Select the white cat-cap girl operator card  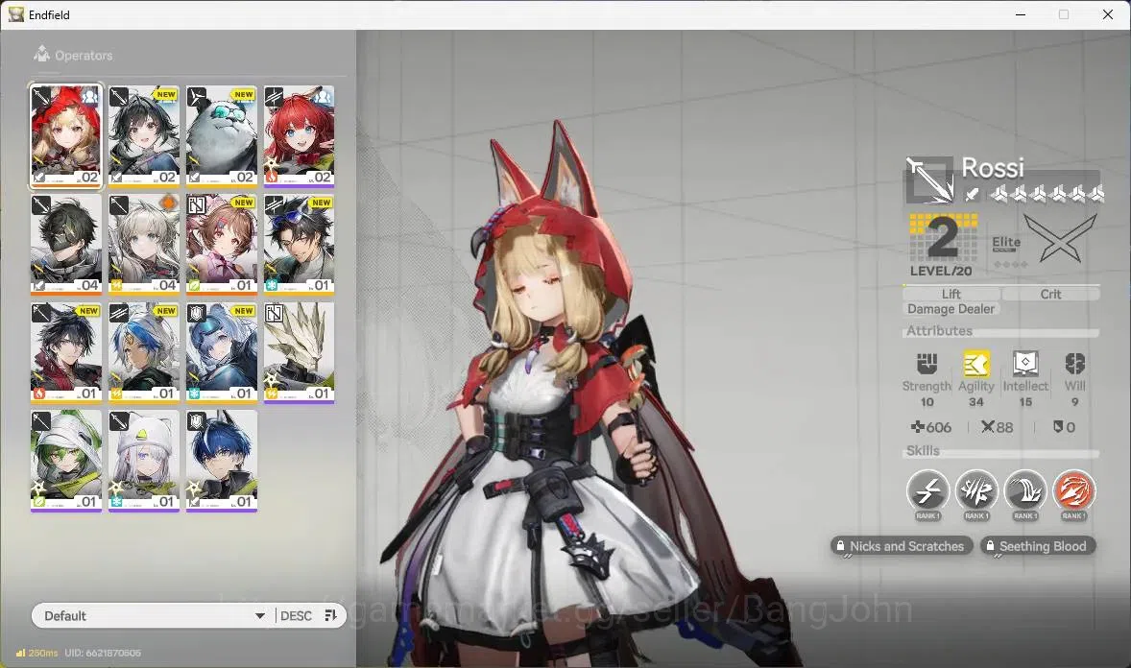(144, 461)
